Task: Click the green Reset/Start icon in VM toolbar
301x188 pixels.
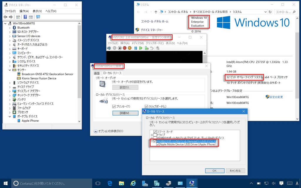Action: pos(141,48)
